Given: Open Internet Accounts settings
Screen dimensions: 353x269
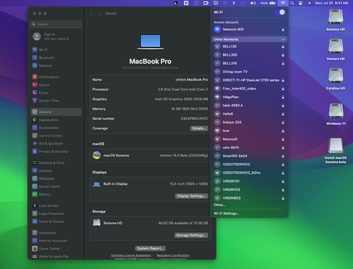Looking at the screenshot, I should (x=56, y=241).
